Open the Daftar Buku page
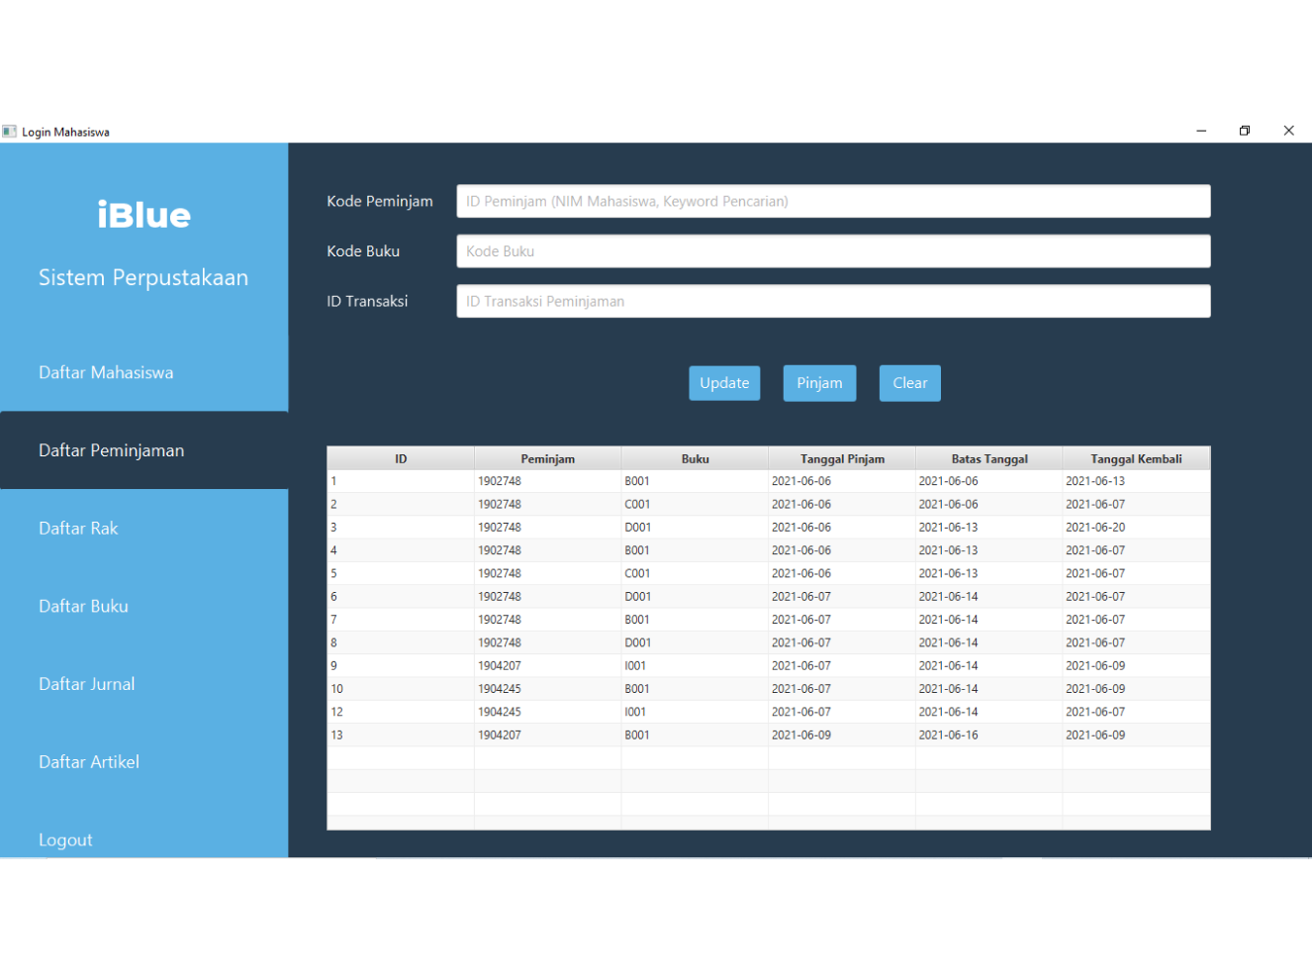This screenshot has height=980, width=1312. (83, 606)
